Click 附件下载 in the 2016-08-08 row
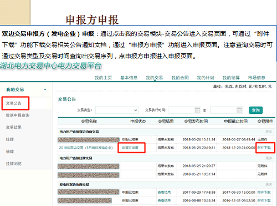277x206 pixels. point(264,200)
